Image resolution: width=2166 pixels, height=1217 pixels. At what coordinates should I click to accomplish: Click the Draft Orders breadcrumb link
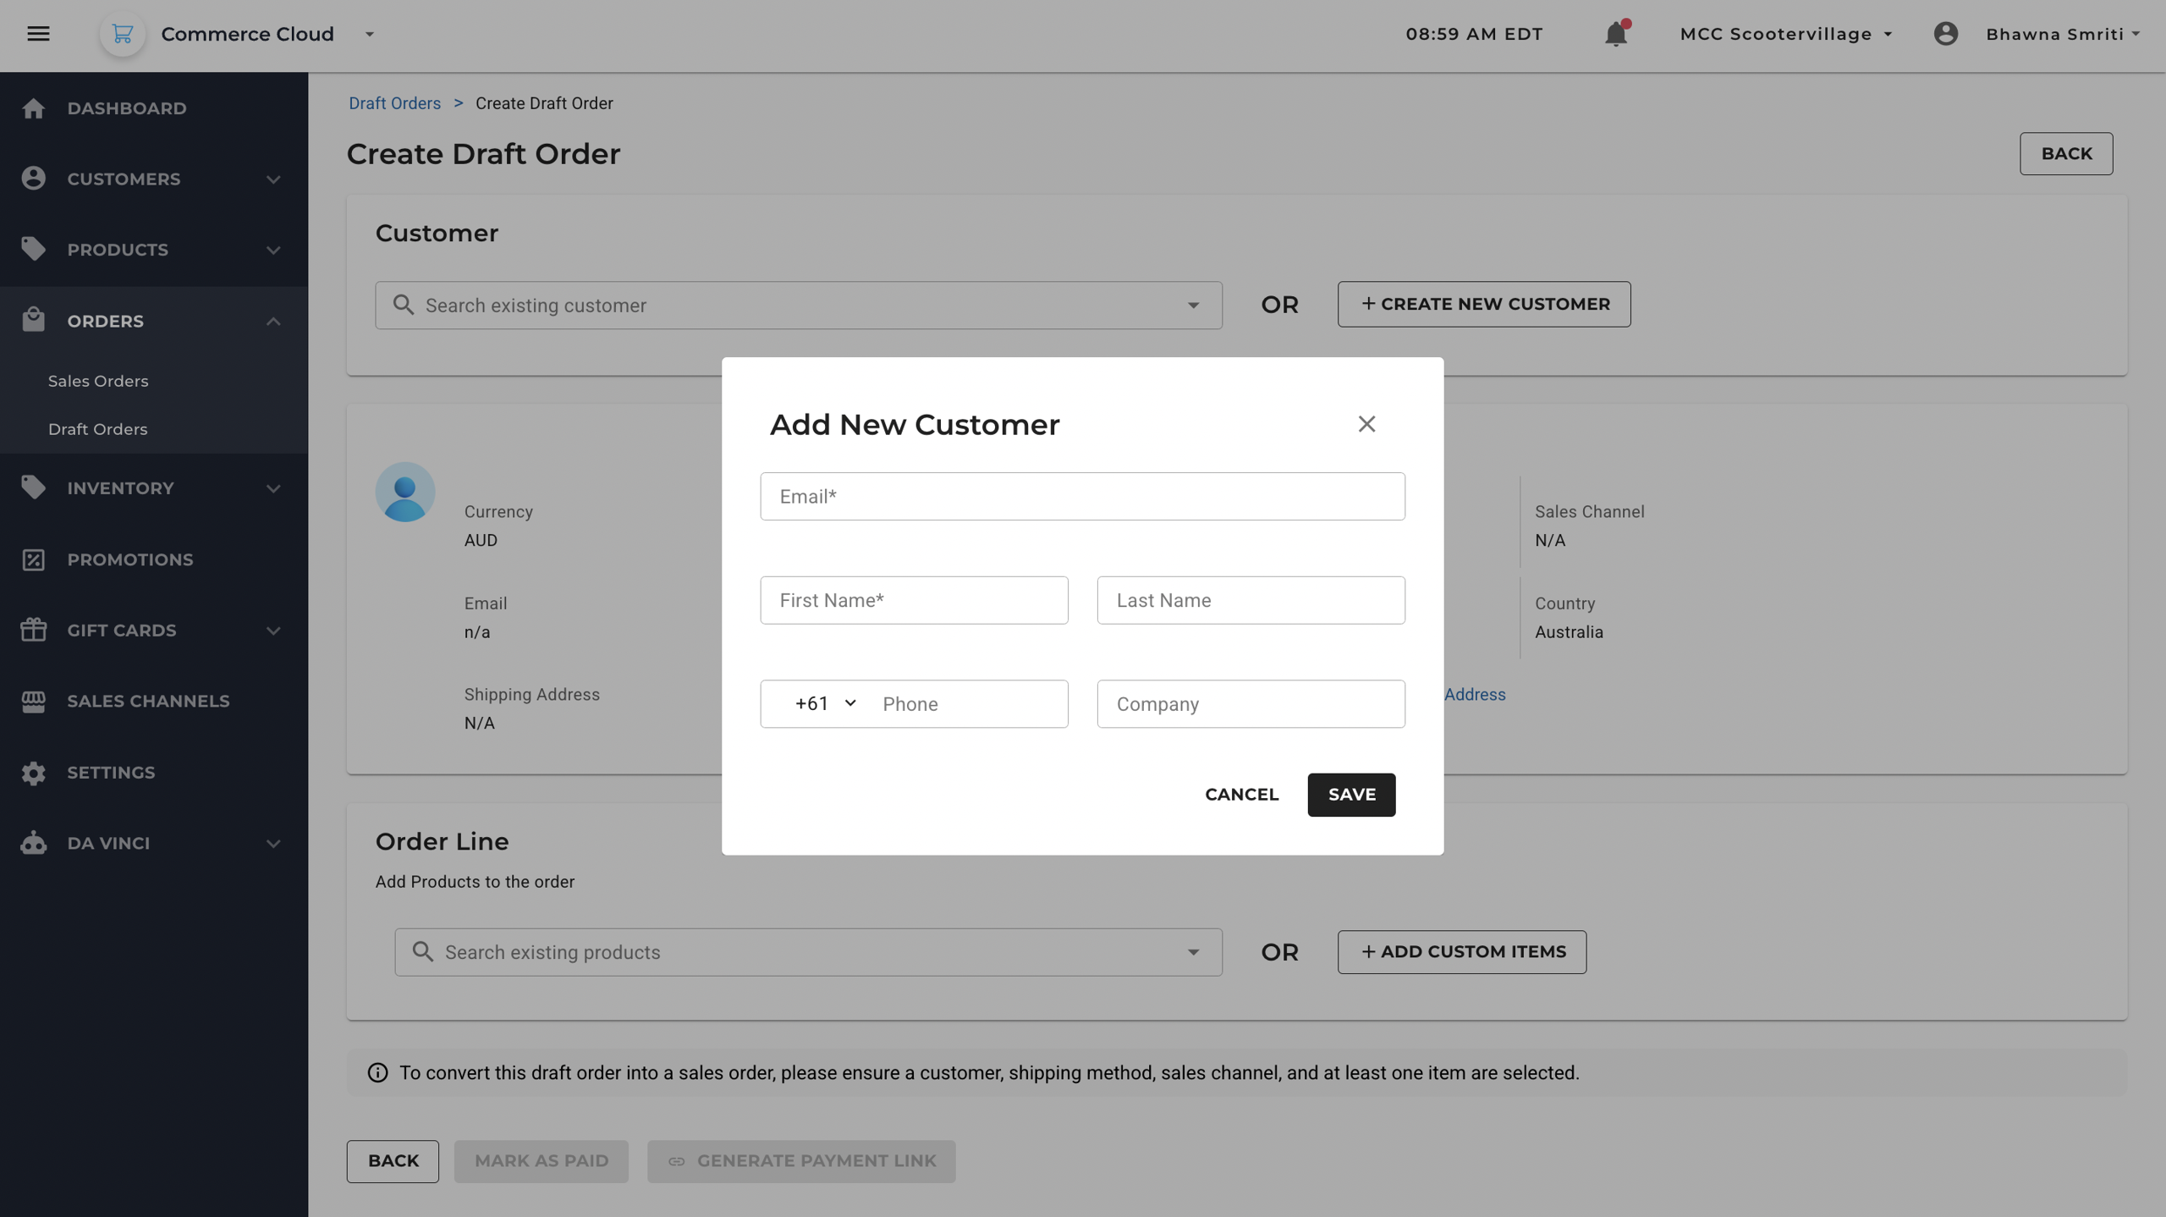click(x=394, y=103)
